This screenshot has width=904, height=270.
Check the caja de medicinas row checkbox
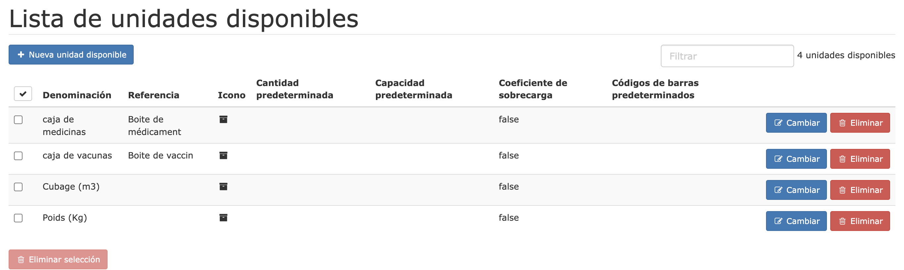pyautogui.click(x=18, y=120)
